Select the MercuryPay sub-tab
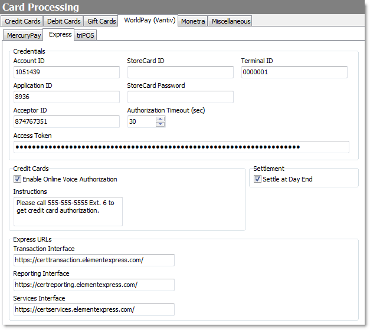 tap(24, 35)
